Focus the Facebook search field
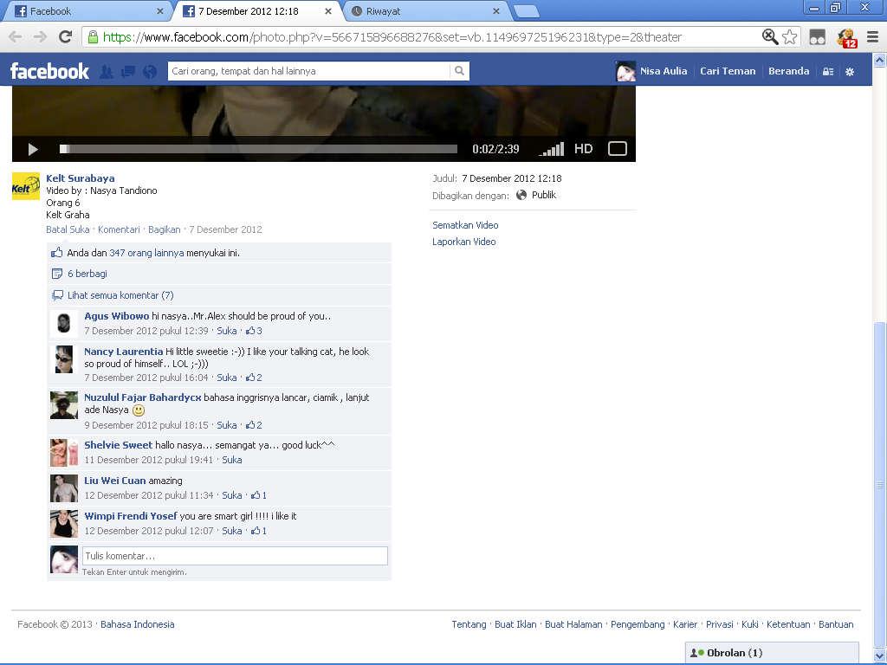The width and height of the screenshot is (887, 665). click(x=309, y=71)
